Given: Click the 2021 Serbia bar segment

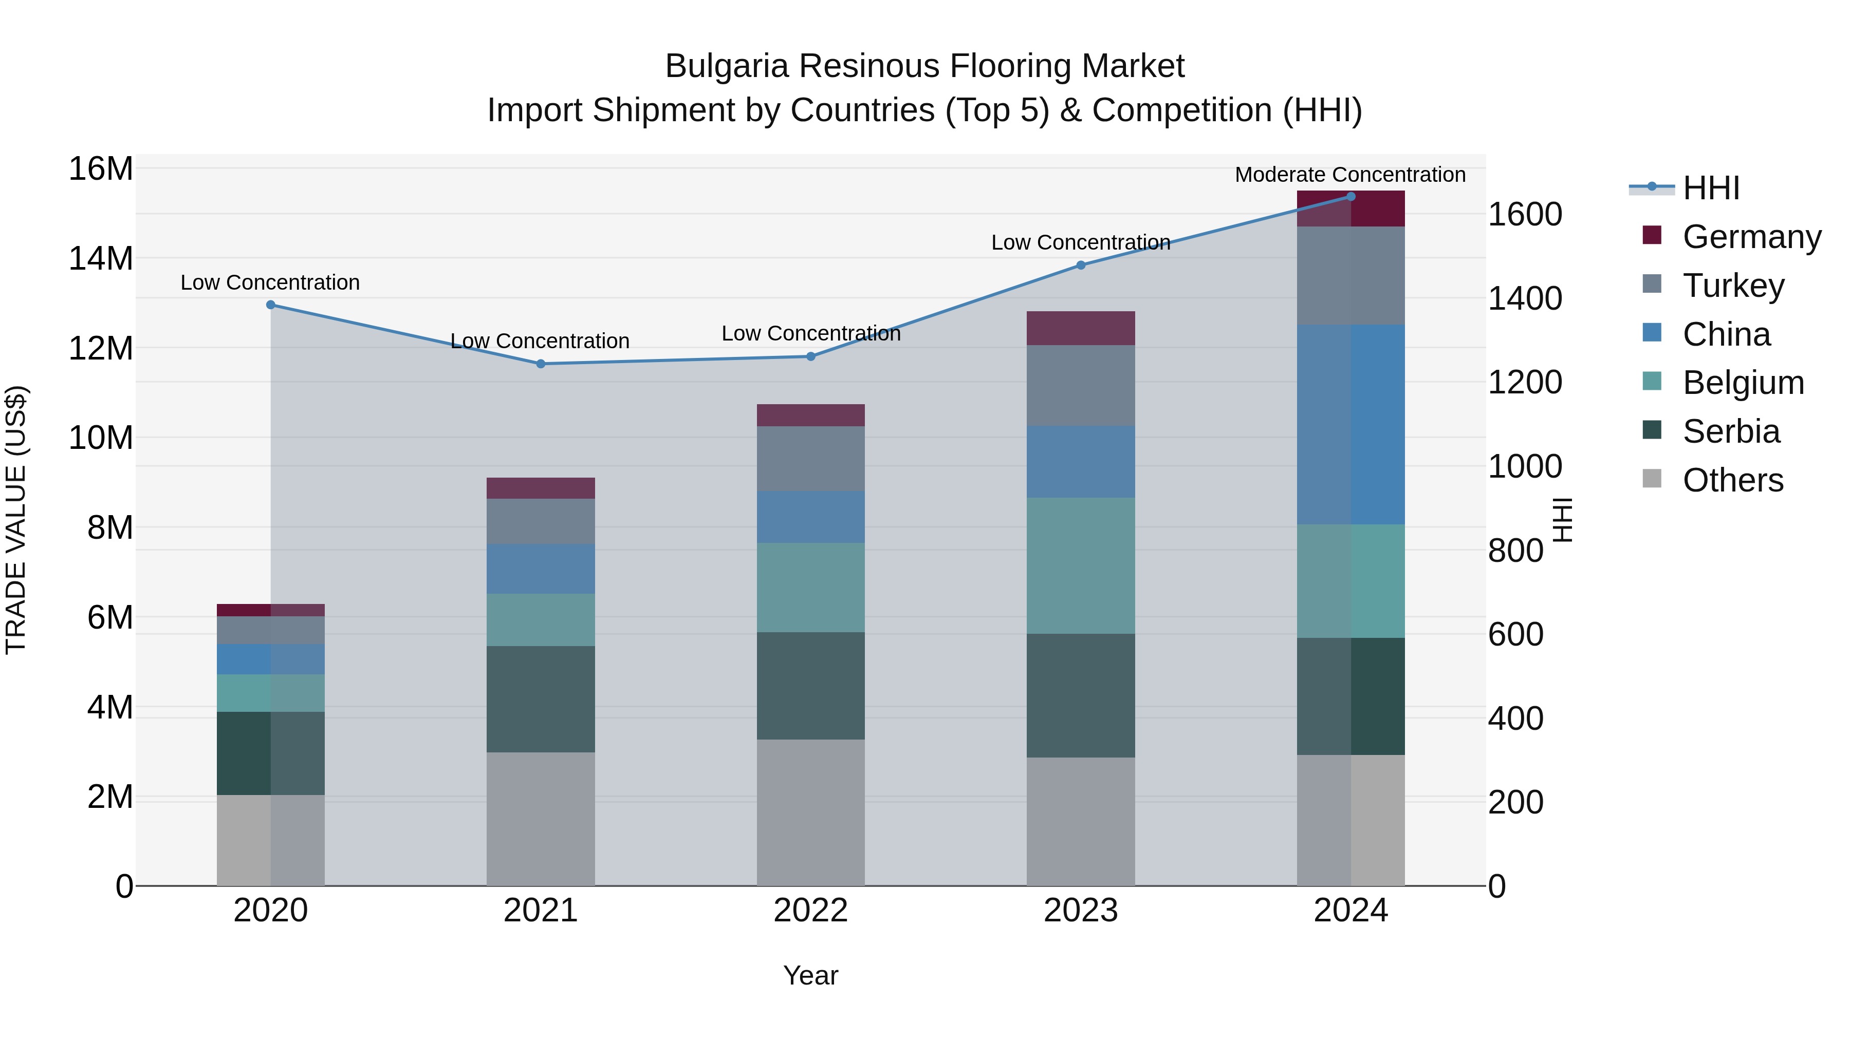Looking at the screenshot, I should point(541,699).
